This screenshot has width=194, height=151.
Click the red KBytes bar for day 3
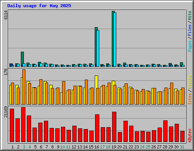click(23, 125)
